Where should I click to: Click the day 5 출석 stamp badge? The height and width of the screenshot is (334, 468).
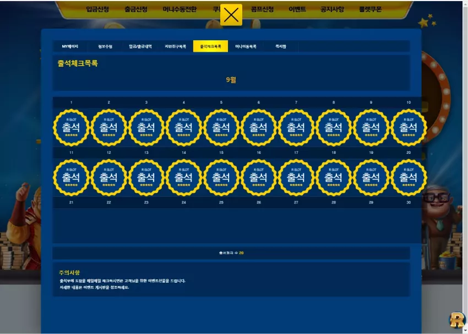coord(221,127)
